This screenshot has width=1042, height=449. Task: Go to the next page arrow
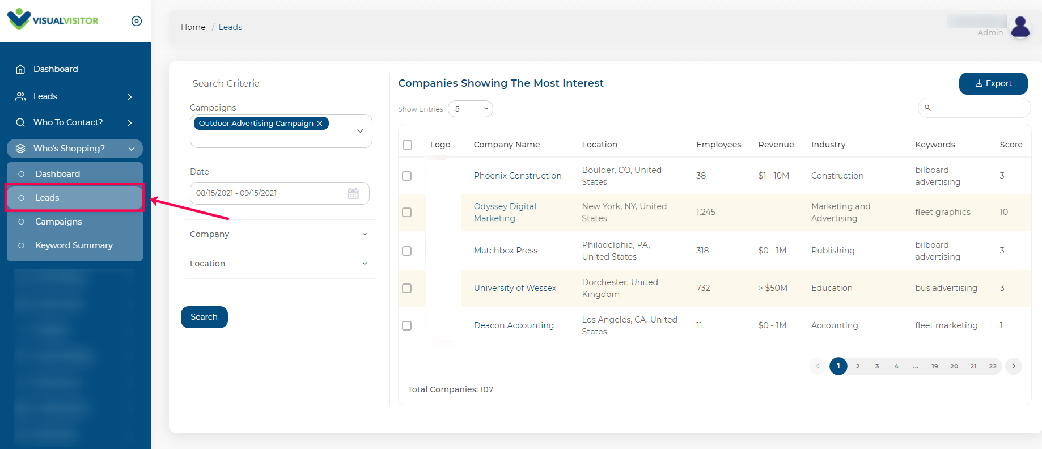point(1014,366)
